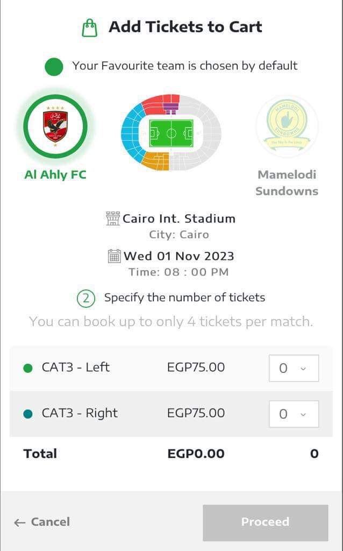Open CAT3 - Left ticket quantity dropdown

pyautogui.click(x=294, y=369)
